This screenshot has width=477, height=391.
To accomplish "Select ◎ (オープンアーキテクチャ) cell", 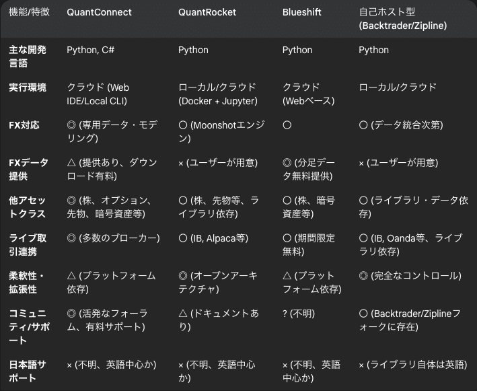I will point(218,283).
